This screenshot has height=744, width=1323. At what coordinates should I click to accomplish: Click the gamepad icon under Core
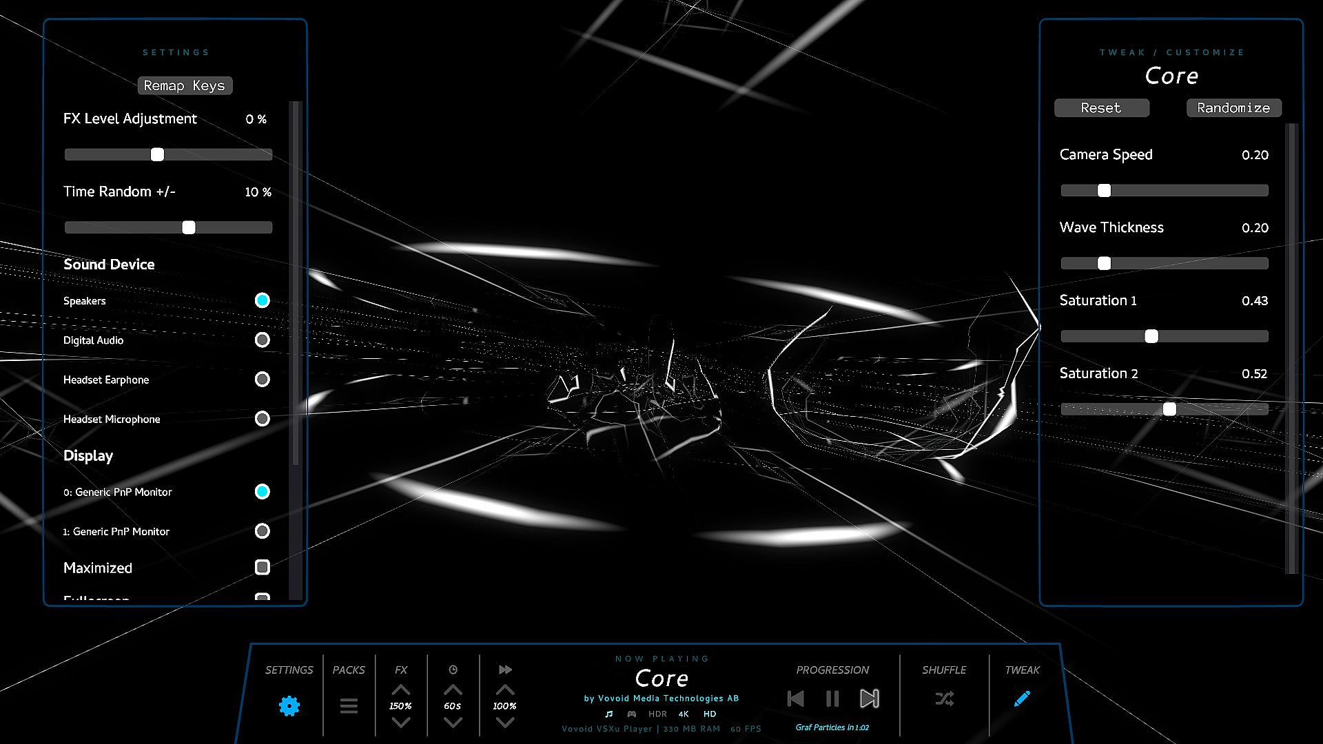[631, 714]
